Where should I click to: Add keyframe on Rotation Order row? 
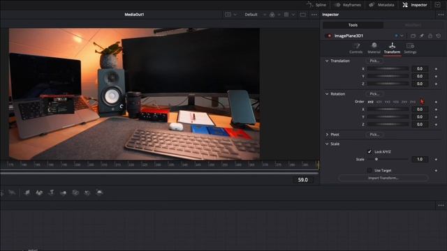[436, 102]
